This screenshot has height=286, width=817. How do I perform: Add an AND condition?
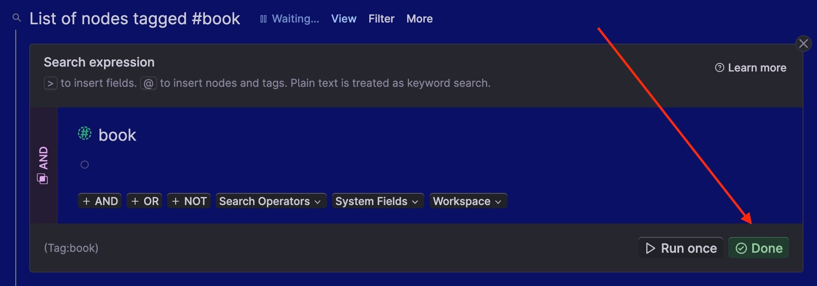click(100, 201)
